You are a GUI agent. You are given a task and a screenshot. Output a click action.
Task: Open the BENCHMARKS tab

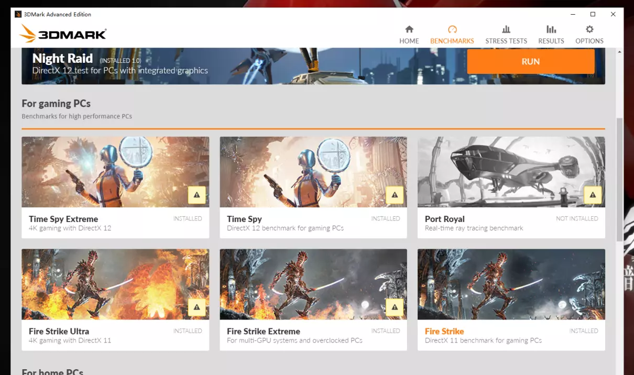click(x=452, y=35)
